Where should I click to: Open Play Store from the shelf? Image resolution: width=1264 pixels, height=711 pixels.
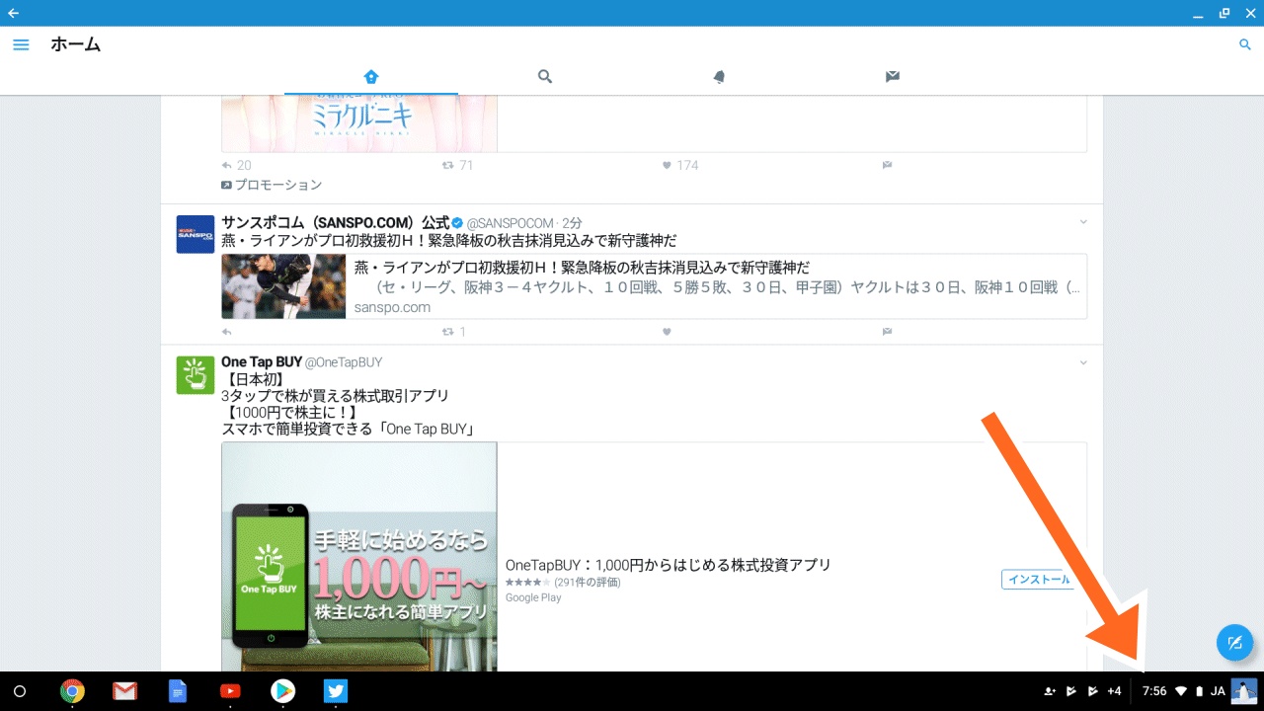point(282,691)
